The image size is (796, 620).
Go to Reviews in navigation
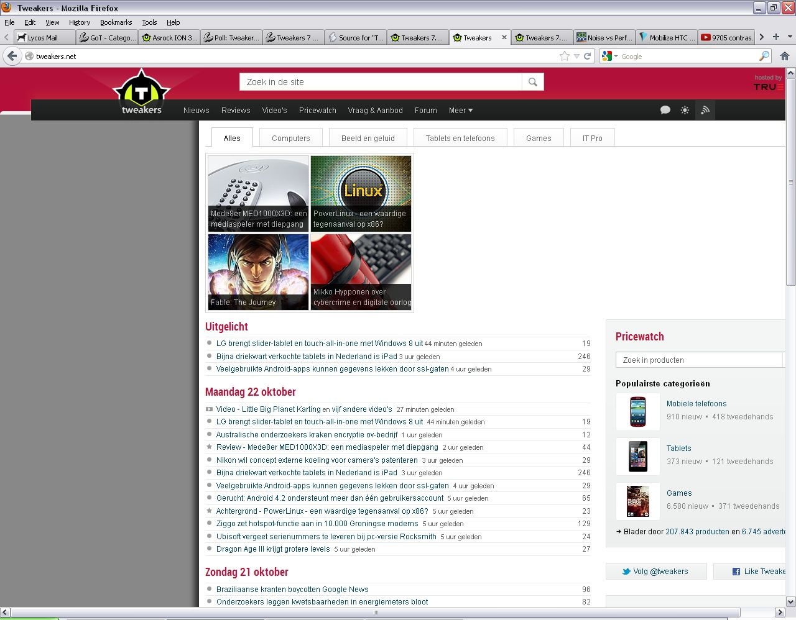point(236,110)
